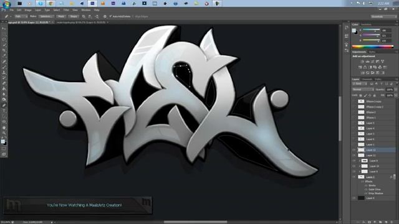
Task: Select the Lasso tool
Action: (4, 39)
